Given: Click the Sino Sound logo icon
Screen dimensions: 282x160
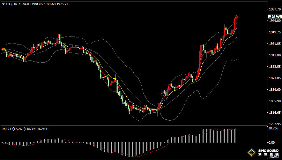Looking at the screenshot, I should pyautogui.click(x=251, y=152).
